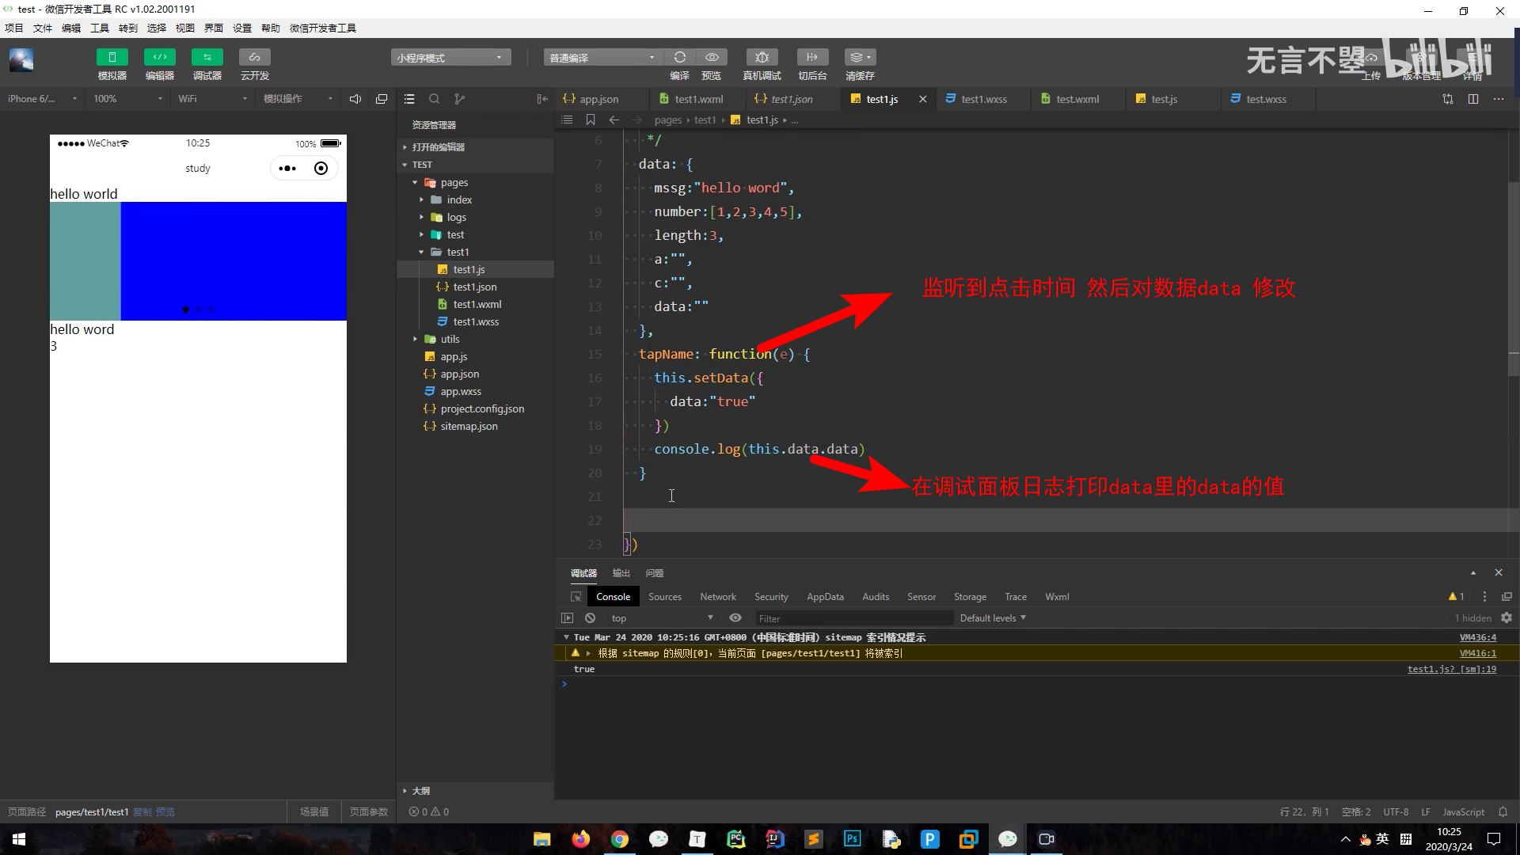1520x855 pixels.
Task: Open the Network debugger tab
Action: [x=717, y=597]
